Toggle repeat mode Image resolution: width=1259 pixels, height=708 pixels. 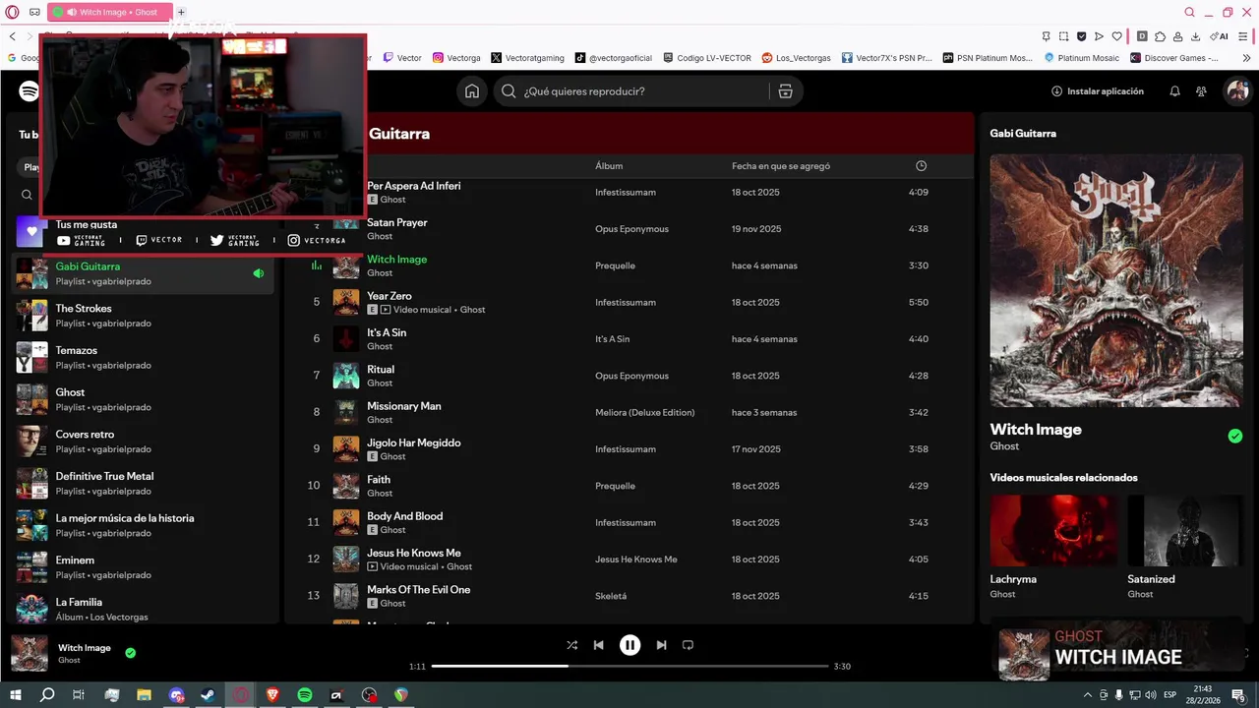(x=688, y=645)
